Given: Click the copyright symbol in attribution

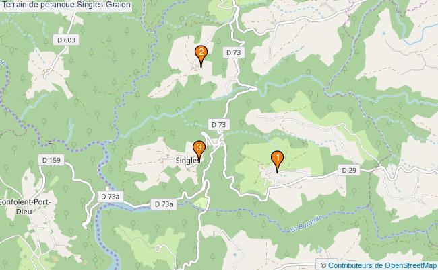Looking at the screenshot, I should coord(323,265).
